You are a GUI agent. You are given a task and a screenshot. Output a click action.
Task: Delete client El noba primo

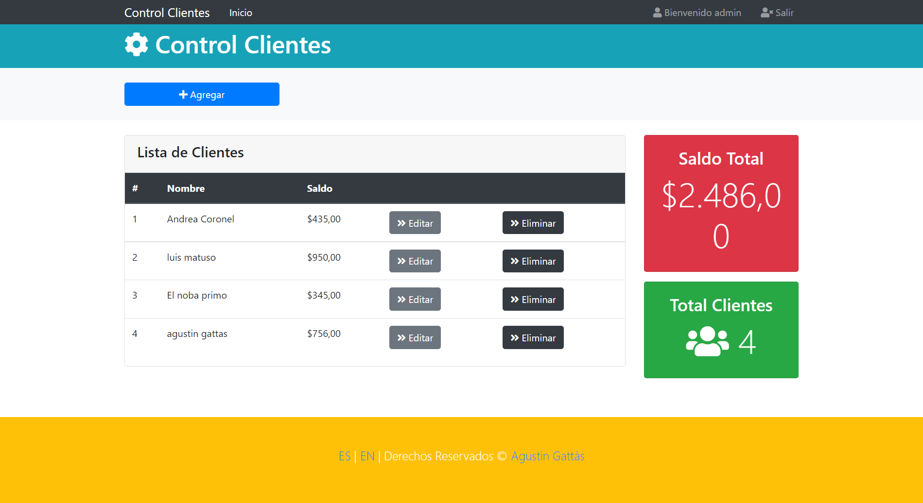click(533, 299)
